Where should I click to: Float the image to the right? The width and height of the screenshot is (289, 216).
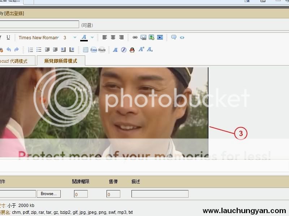72,50
